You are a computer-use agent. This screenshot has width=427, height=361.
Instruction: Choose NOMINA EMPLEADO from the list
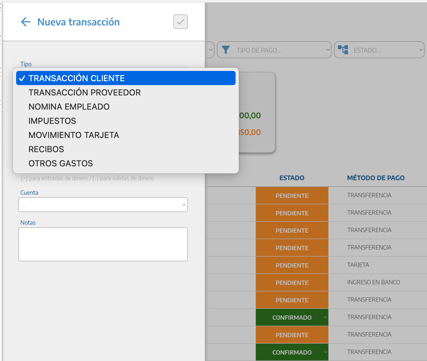(69, 107)
